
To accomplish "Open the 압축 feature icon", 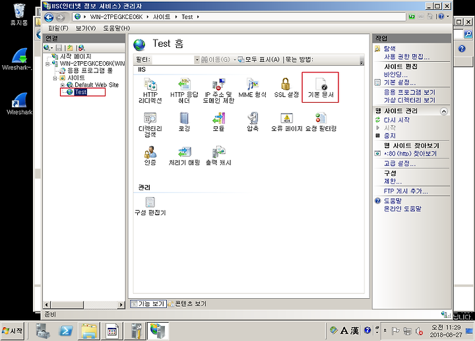I will click(x=252, y=122).
